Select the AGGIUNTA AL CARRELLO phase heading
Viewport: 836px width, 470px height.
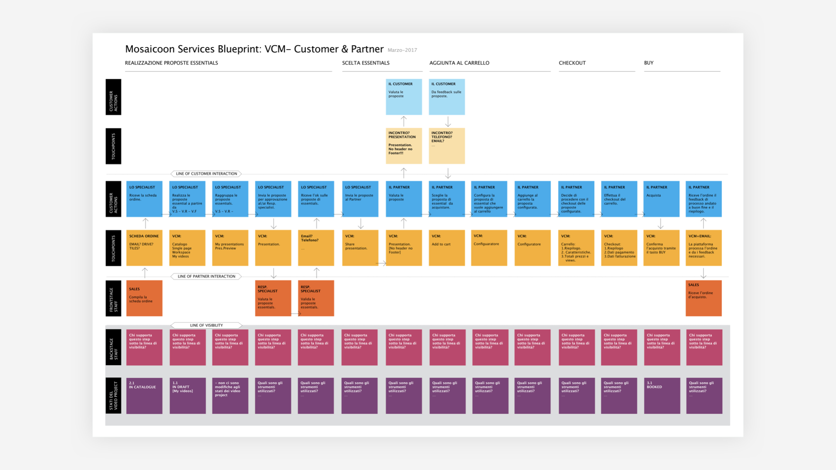(459, 63)
